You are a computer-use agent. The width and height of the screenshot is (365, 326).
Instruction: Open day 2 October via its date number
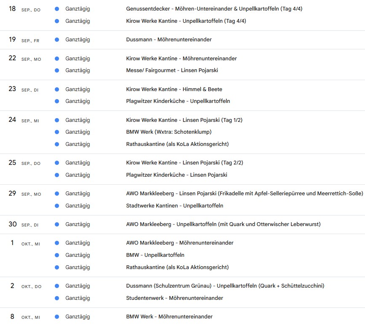click(x=12, y=286)
